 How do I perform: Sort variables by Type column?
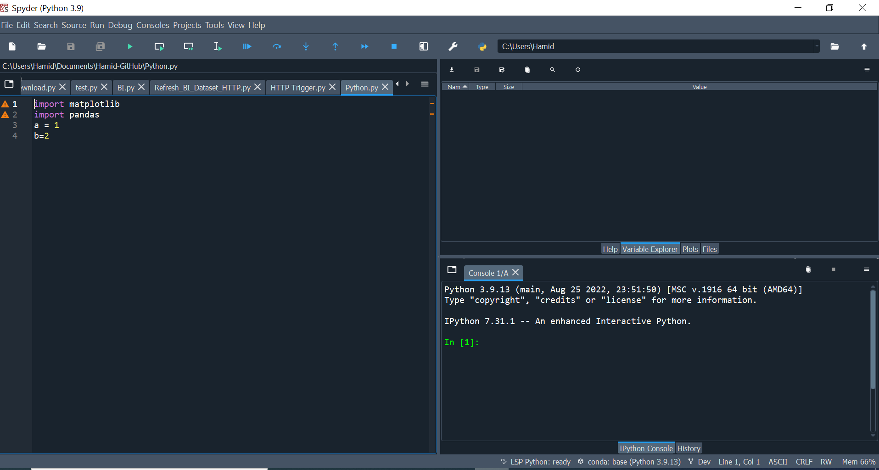point(482,87)
